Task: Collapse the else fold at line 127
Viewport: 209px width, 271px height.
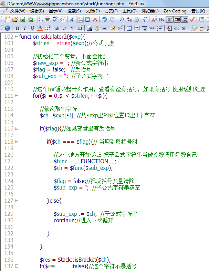Action: coord(17,201)
